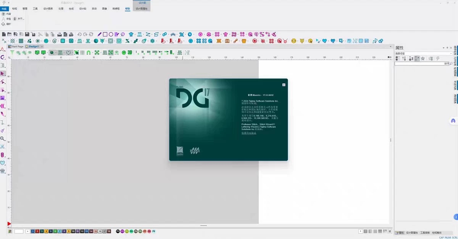The image size is (458, 239).
Task: Select the spiral fill tool icon
Action: point(55,41)
